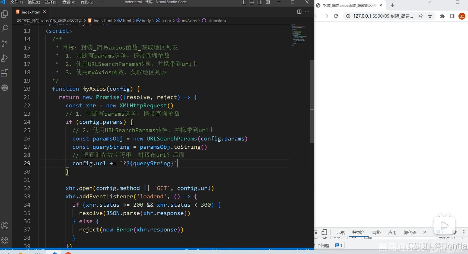Open the Accounts icon in the activity bar
The height and width of the screenshot is (254, 468).
click(x=5, y=226)
